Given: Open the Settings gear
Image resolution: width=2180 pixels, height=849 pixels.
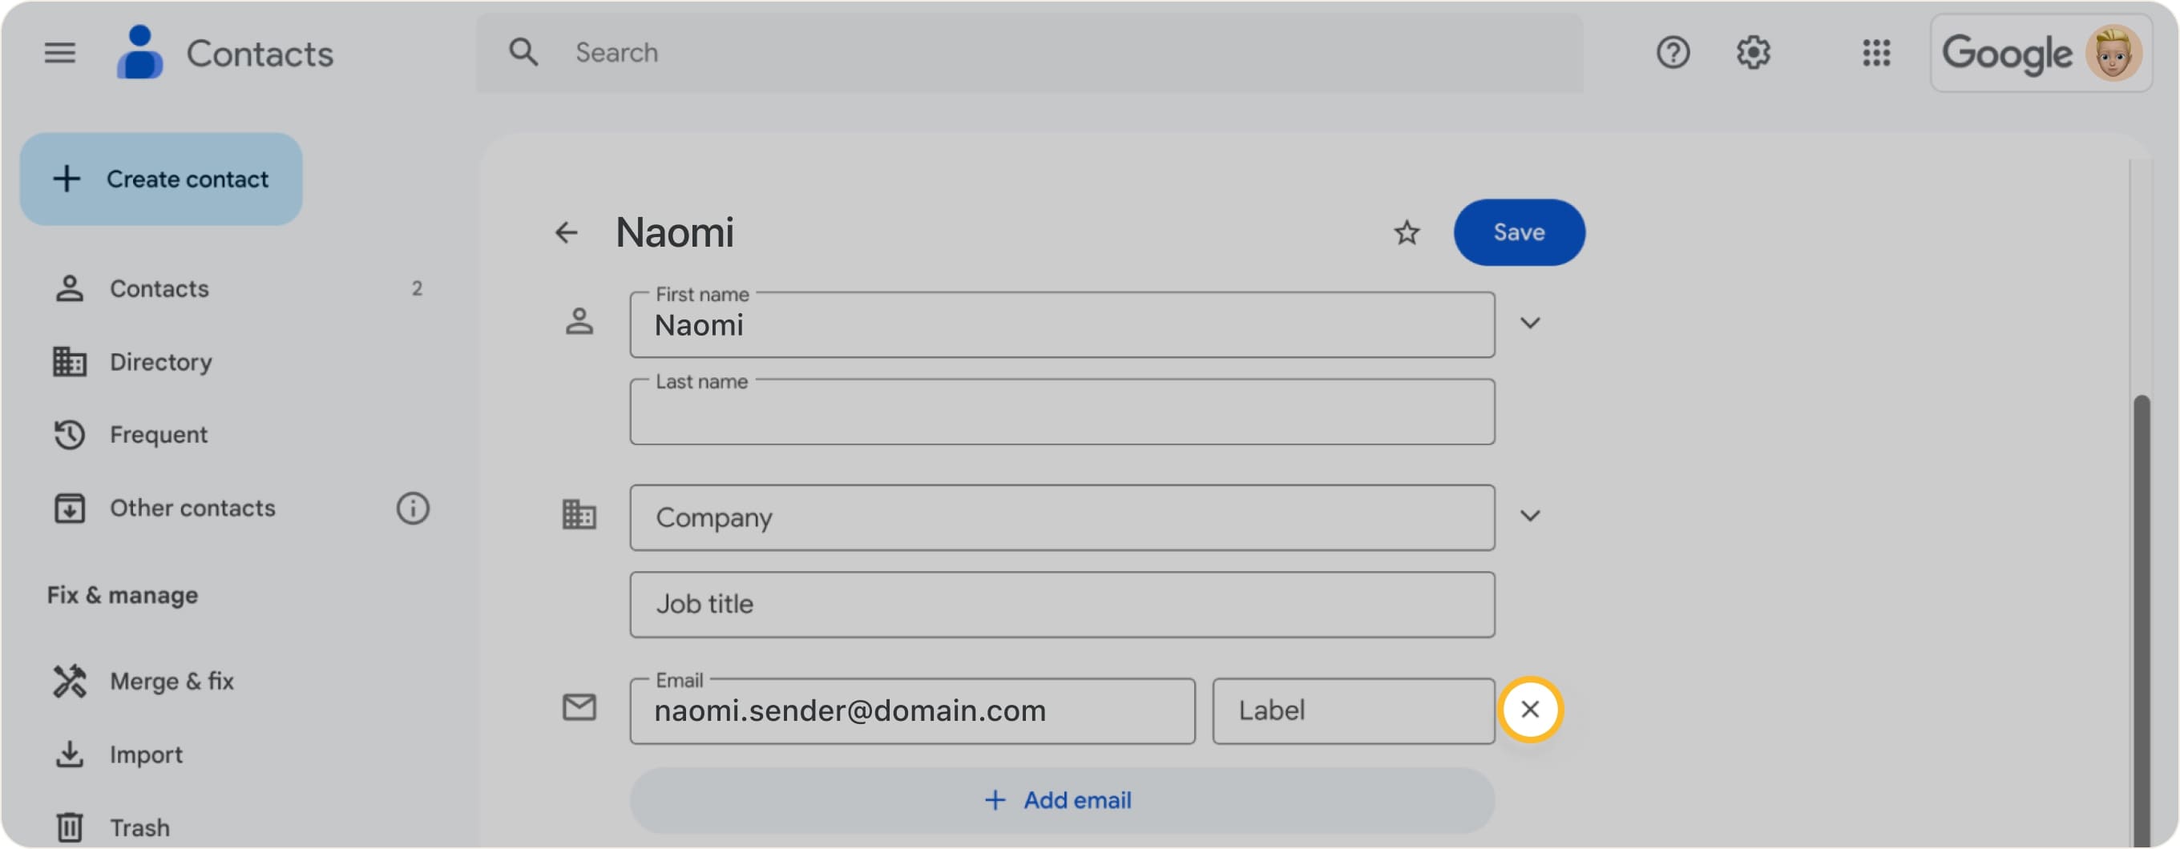Looking at the screenshot, I should [1753, 54].
